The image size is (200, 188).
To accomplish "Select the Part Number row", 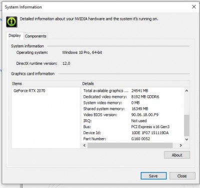I will (116, 139).
